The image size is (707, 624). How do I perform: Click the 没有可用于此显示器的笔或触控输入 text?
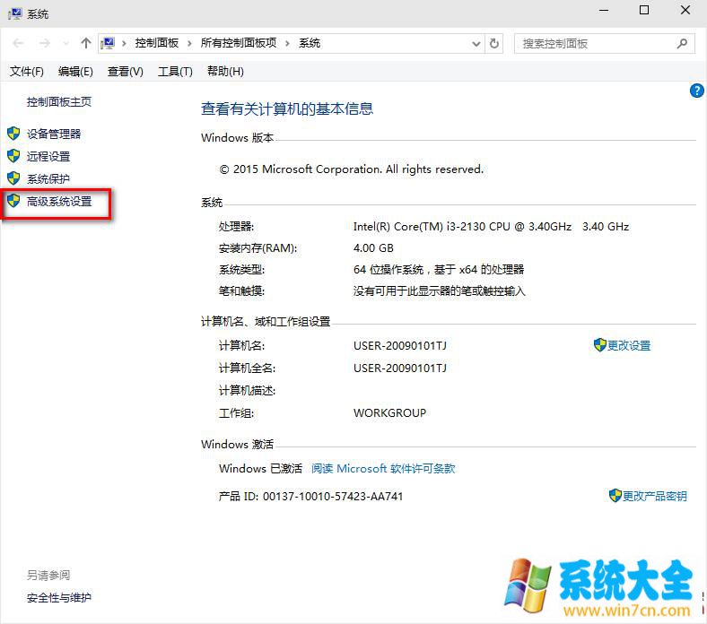click(440, 291)
